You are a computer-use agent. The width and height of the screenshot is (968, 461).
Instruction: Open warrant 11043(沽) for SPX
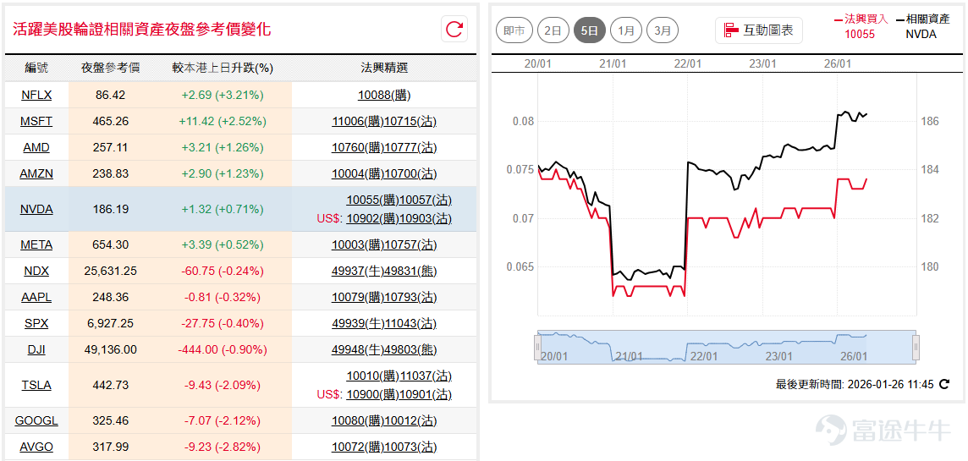coord(410,323)
